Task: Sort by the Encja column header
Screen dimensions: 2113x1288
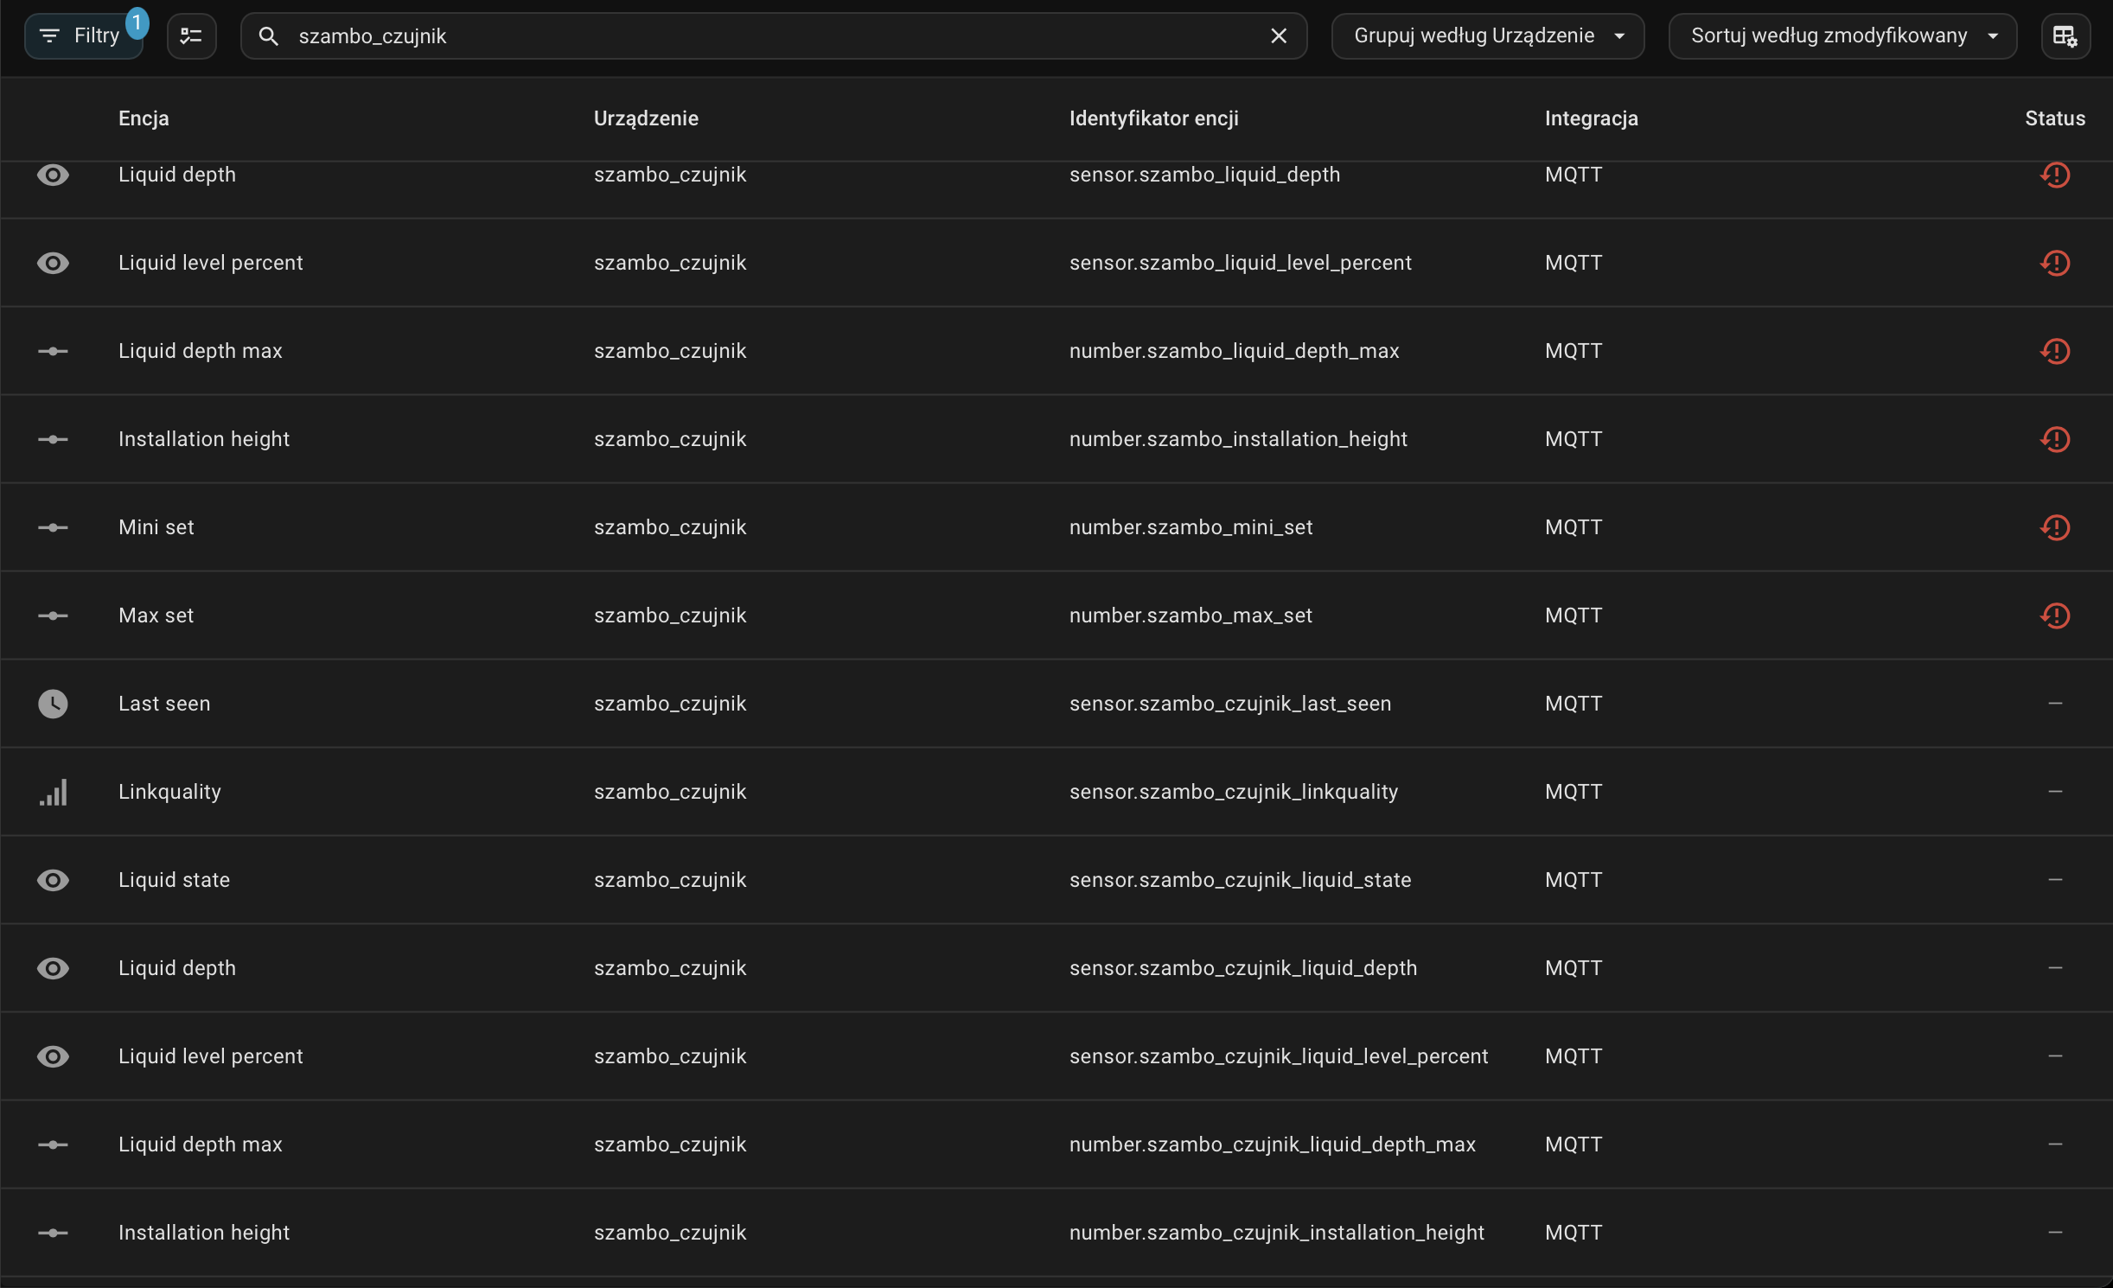Action: 144,118
